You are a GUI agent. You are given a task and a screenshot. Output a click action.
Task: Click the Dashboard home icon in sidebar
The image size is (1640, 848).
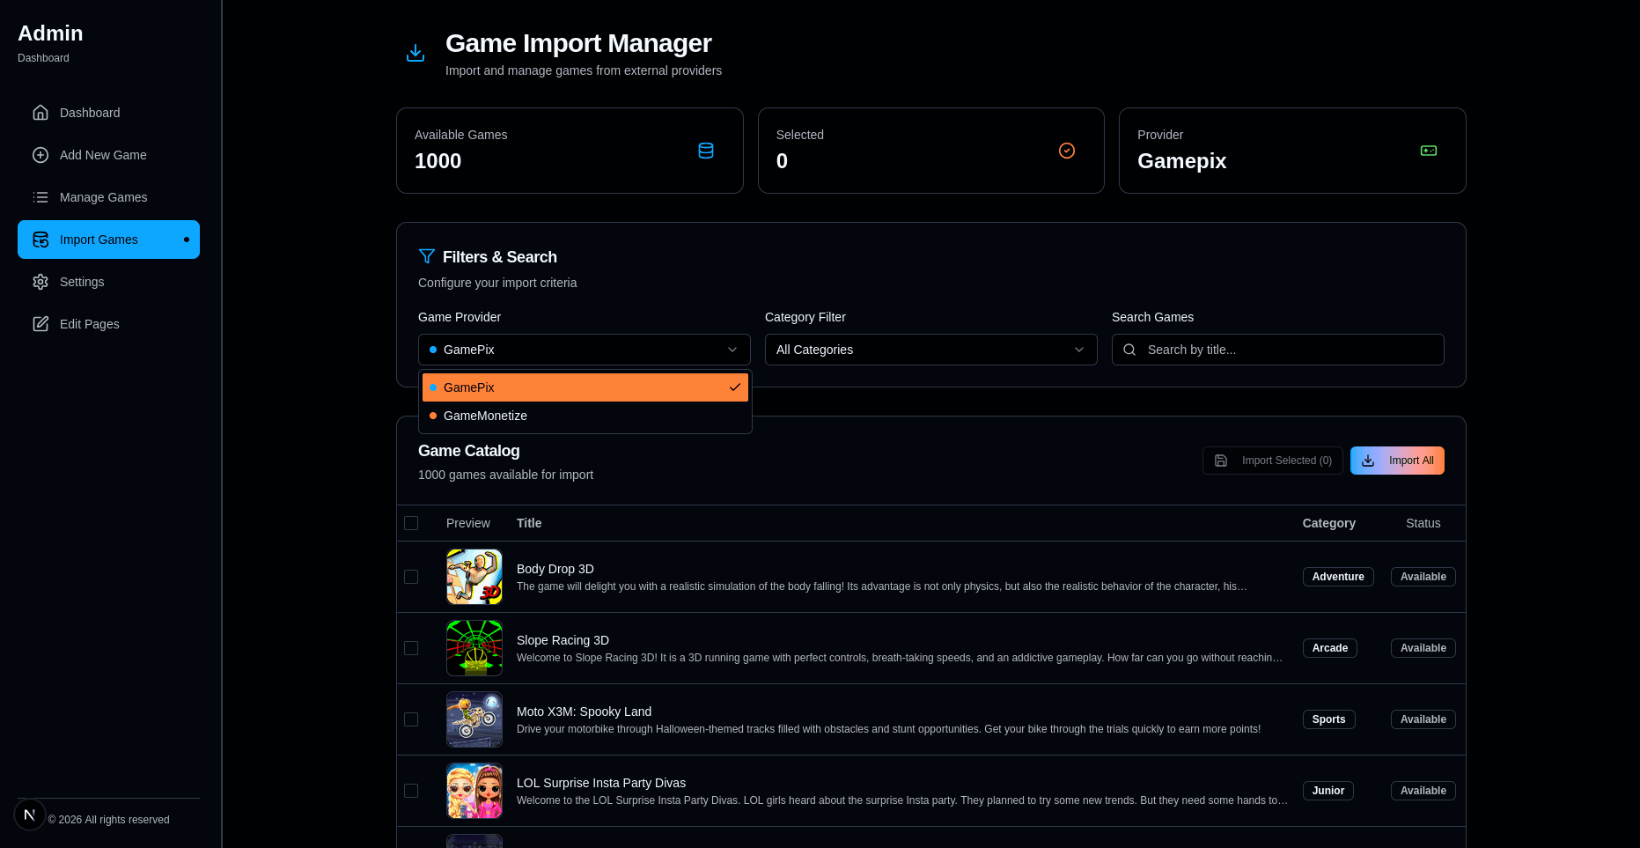click(40, 113)
